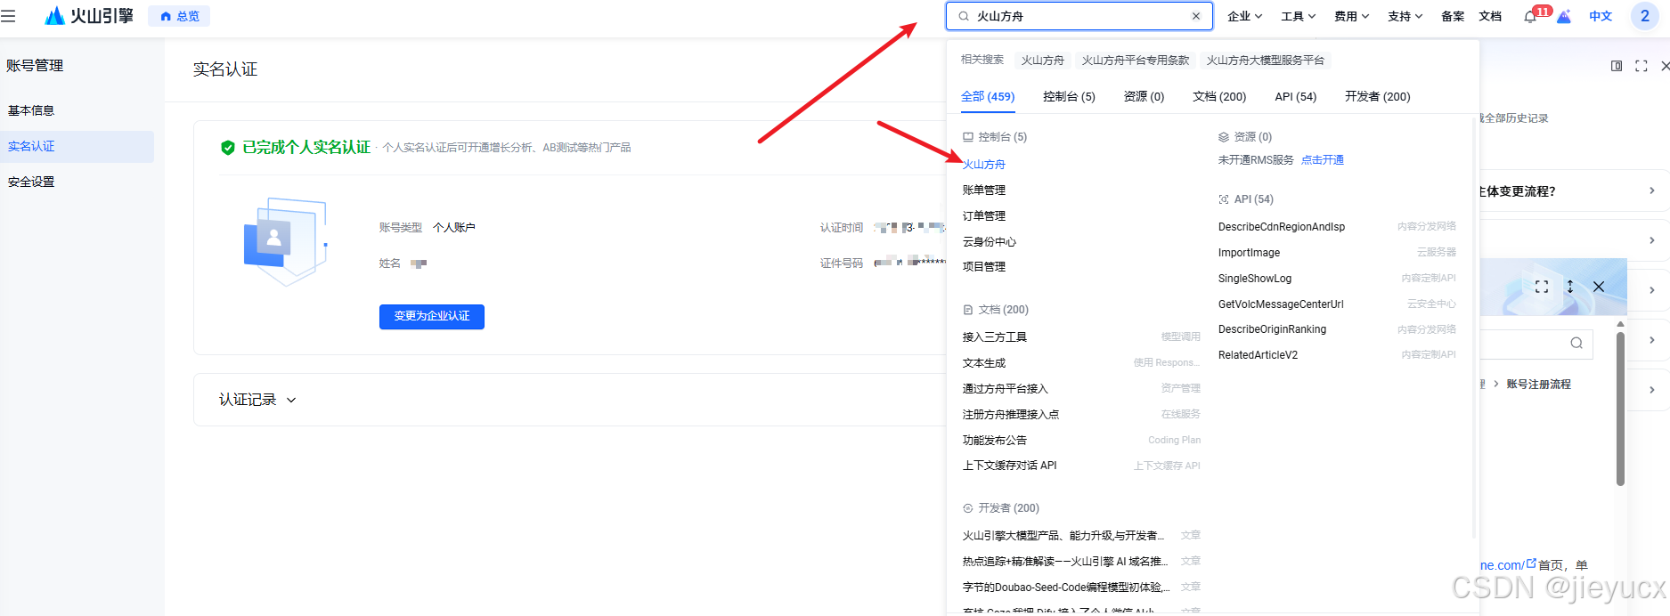Click the 变更为企业认证 button

432,316
